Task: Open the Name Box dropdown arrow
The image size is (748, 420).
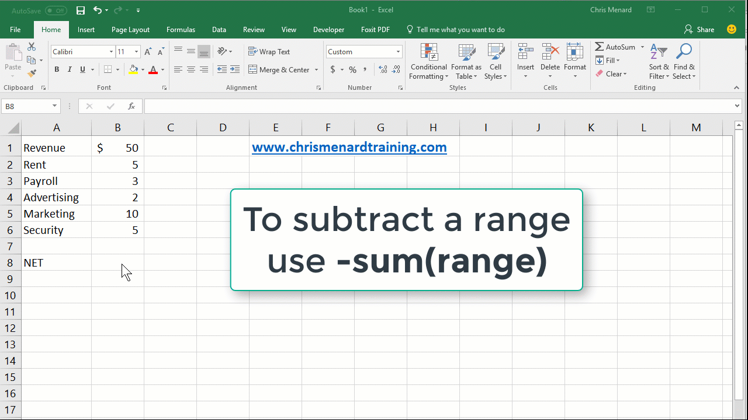Action: pos(55,106)
